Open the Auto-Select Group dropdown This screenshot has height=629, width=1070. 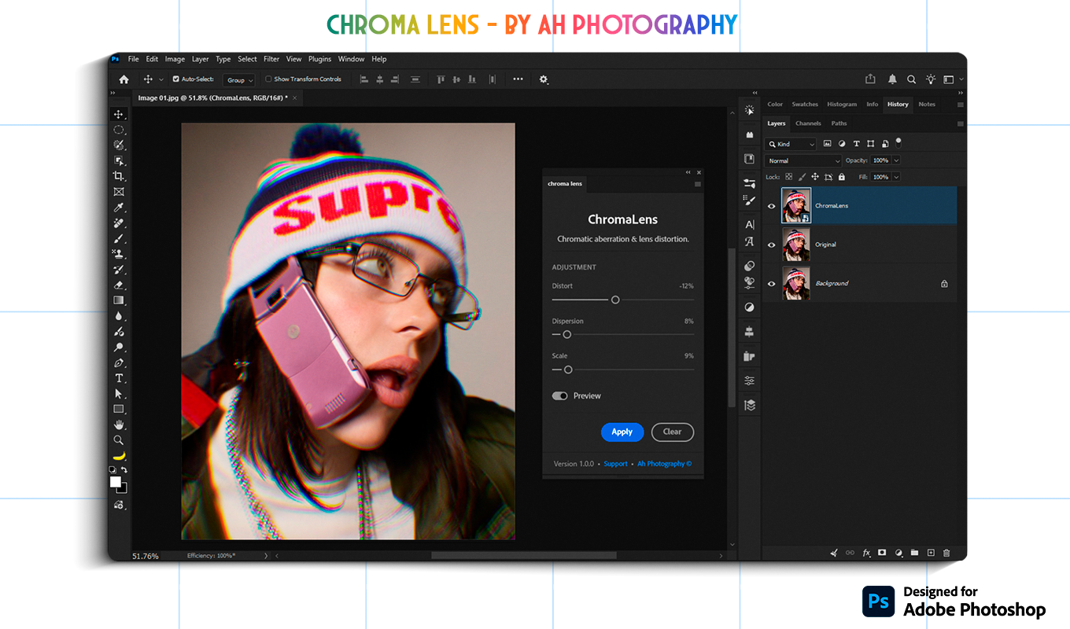(x=239, y=80)
